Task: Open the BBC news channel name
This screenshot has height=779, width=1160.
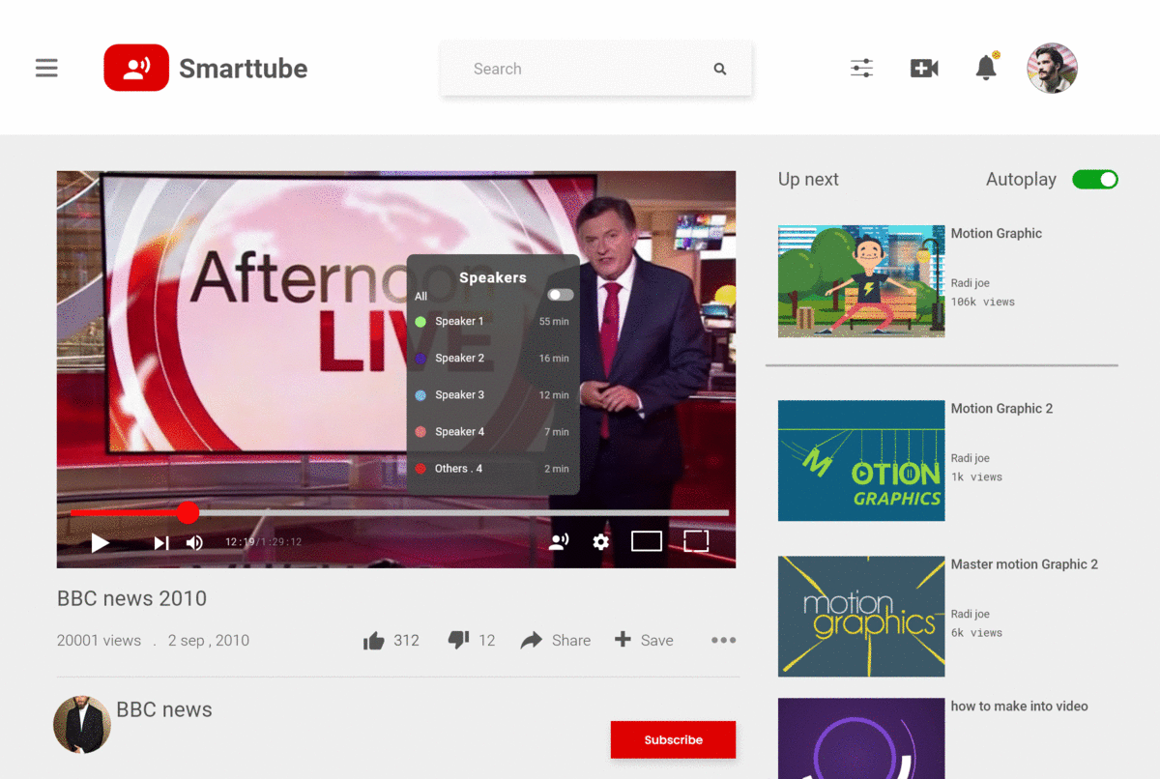Action: (164, 709)
